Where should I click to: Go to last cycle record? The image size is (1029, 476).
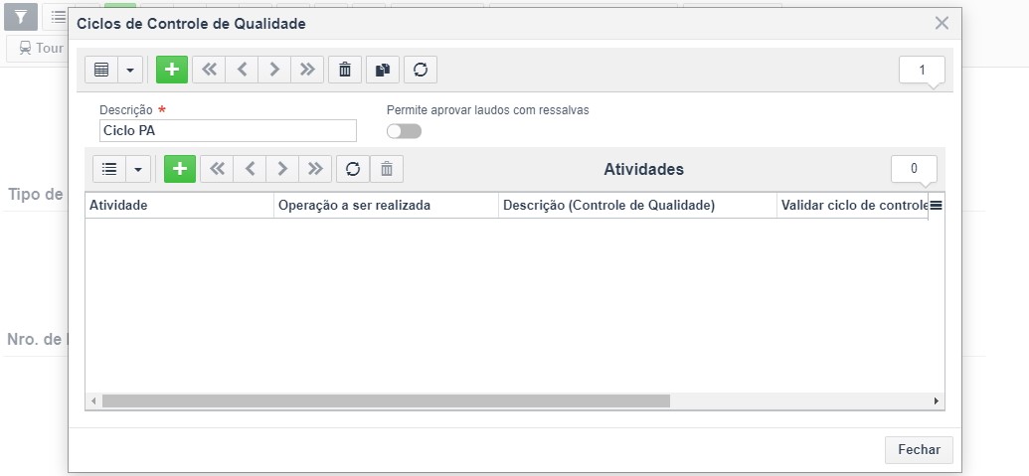click(307, 70)
